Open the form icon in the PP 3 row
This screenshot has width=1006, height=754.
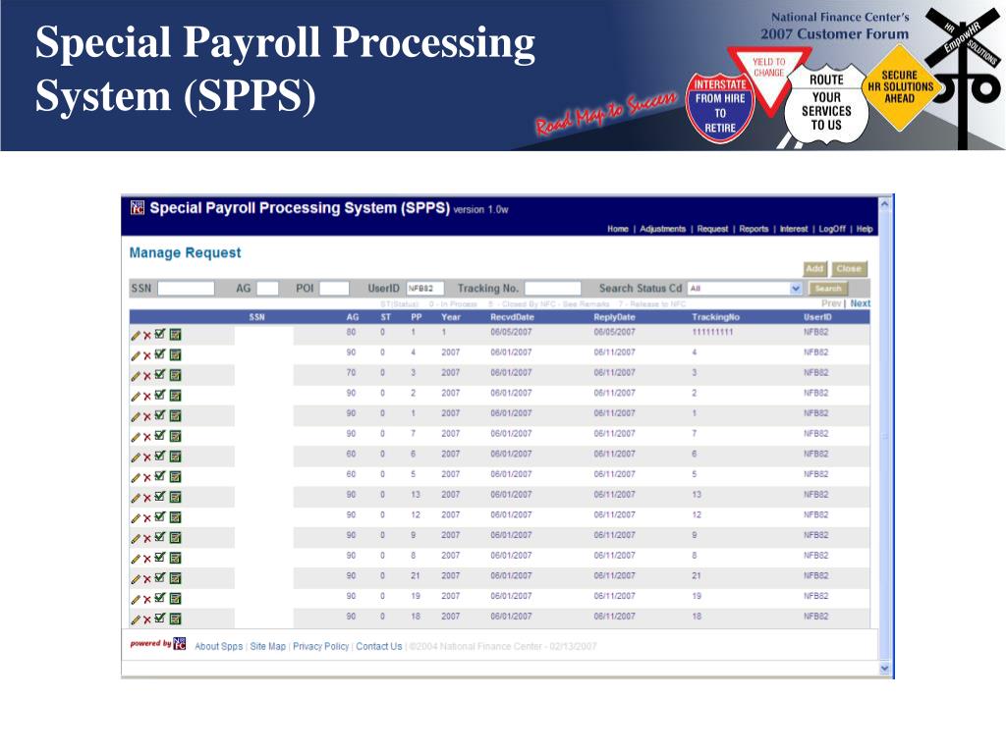click(175, 375)
